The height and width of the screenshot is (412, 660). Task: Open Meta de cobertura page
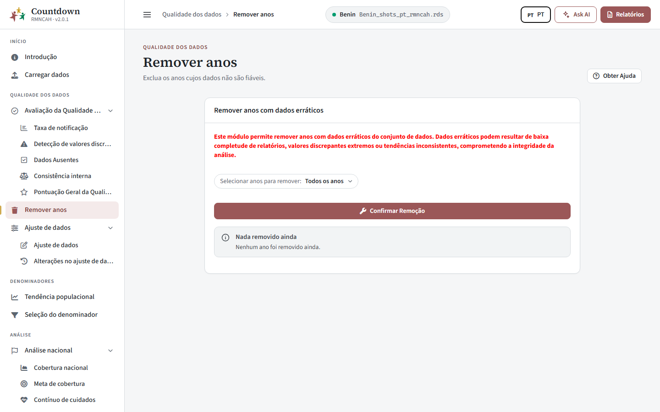[x=66, y=384]
